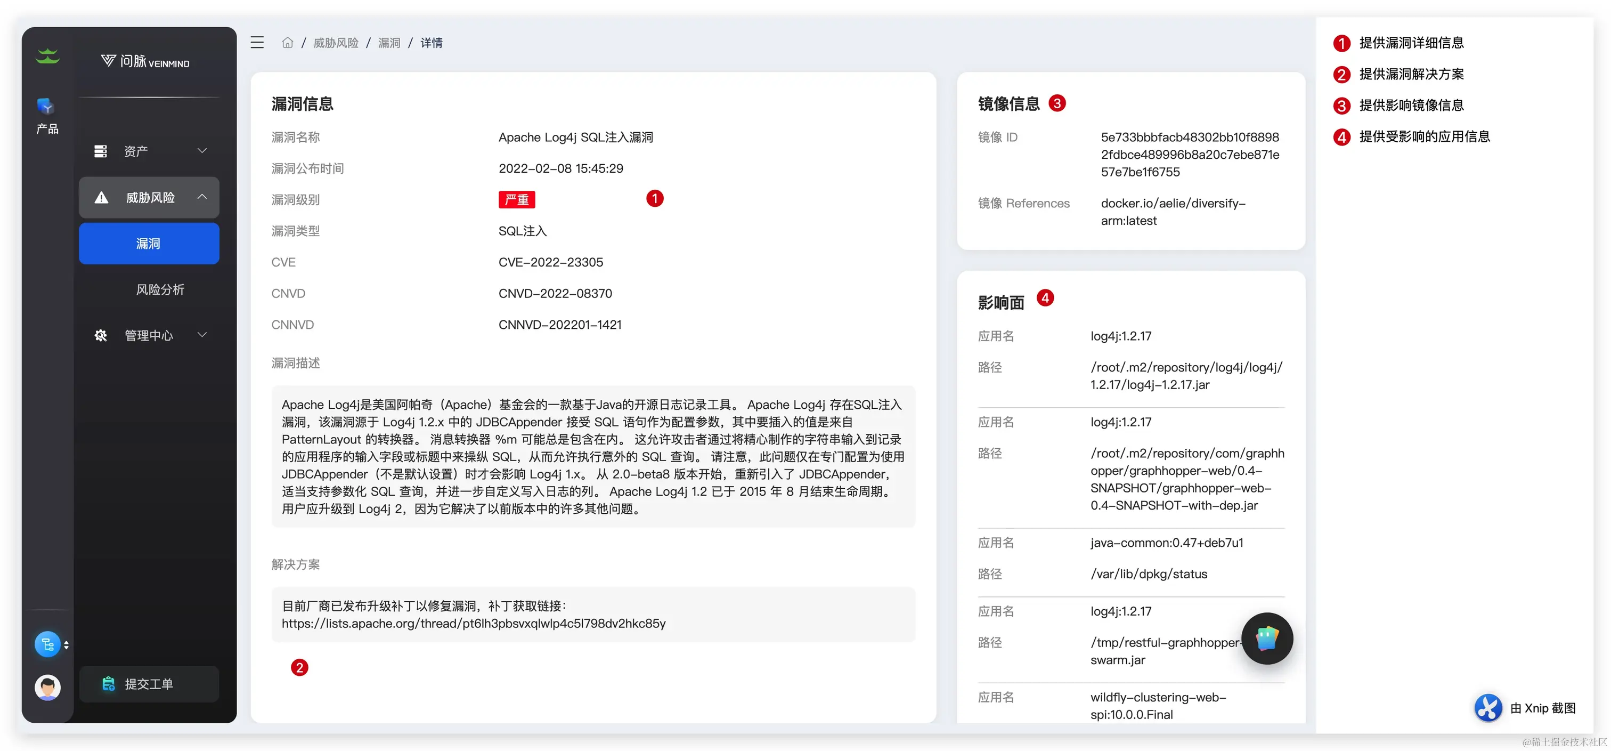Select the 威胁风险 warning triangle icon
Image resolution: width=1611 pixels, height=751 pixels.
point(101,197)
